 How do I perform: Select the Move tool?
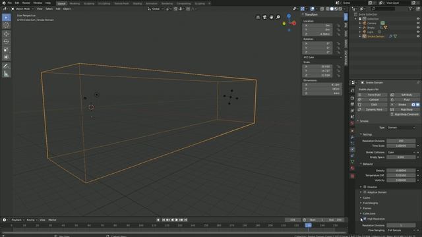point(6,34)
